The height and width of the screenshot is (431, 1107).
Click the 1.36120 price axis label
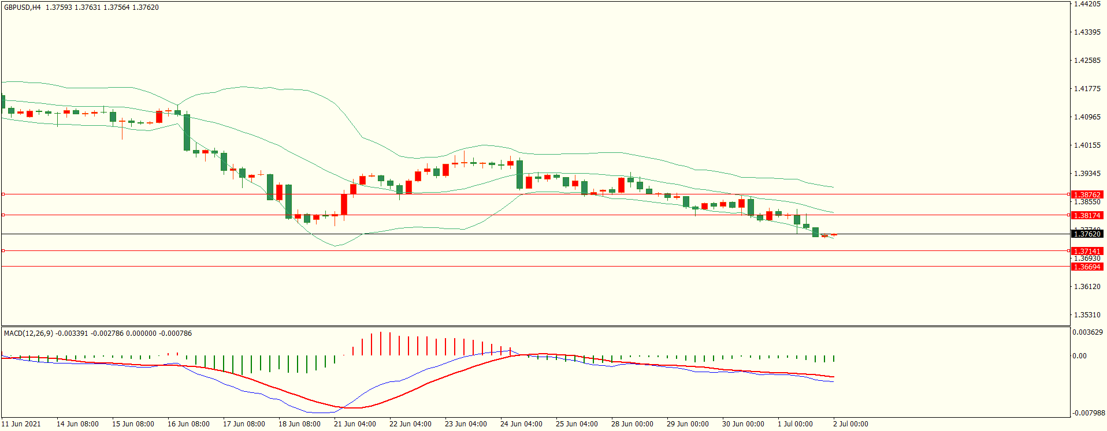[1087, 287]
